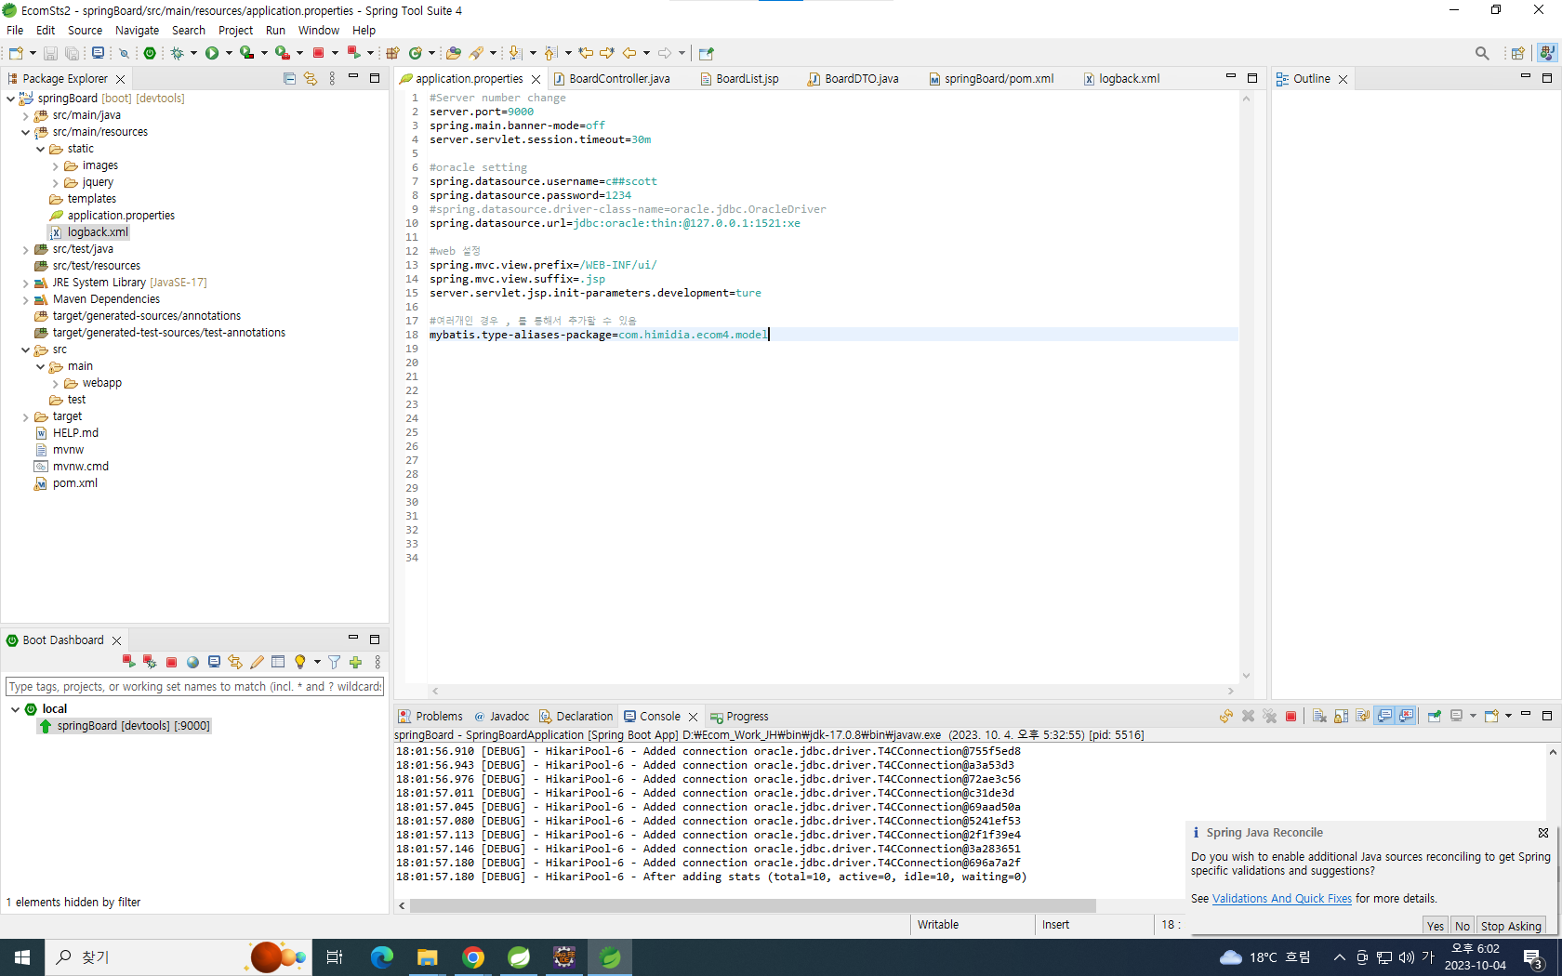Image resolution: width=1562 pixels, height=976 pixels.
Task: Open the Edit menu
Action: [46, 31]
